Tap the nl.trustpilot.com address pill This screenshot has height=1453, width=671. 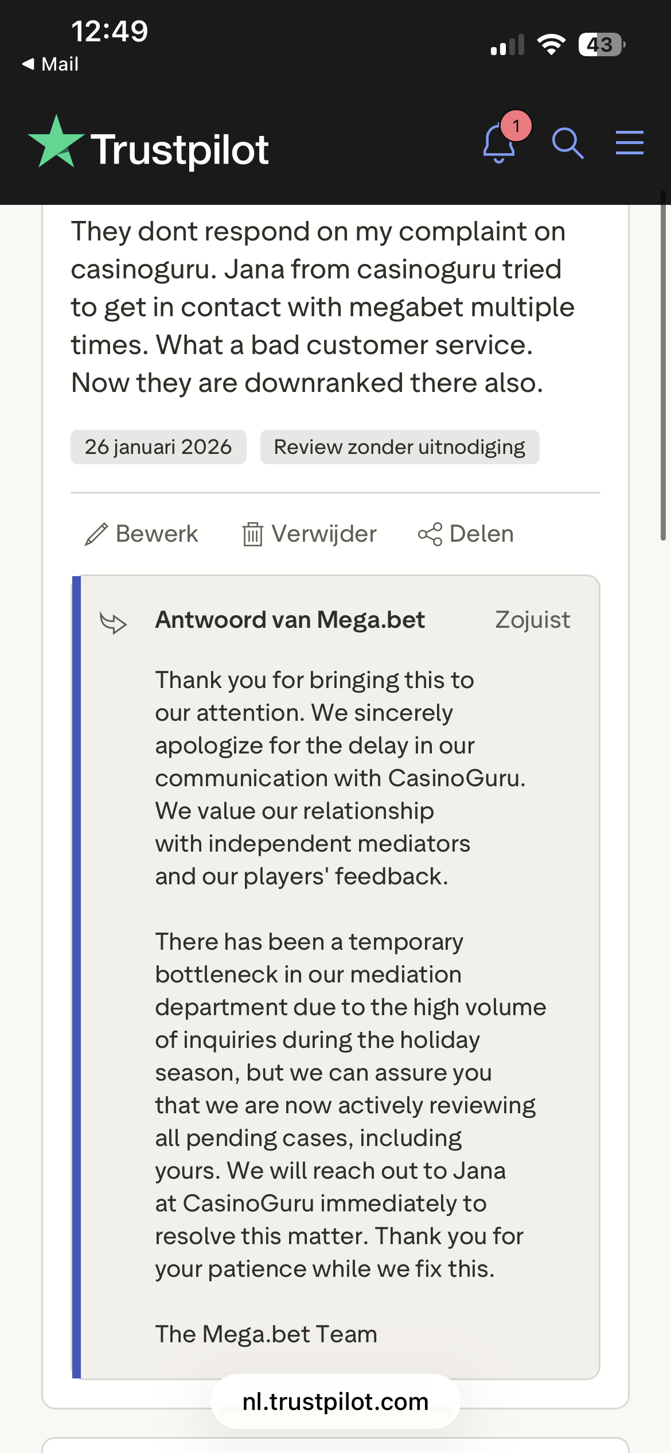pyautogui.click(x=335, y=1402)
